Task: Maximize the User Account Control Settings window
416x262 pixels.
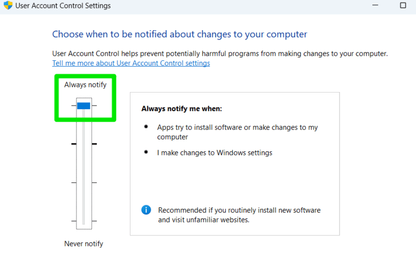Action: tap(402, 5)
